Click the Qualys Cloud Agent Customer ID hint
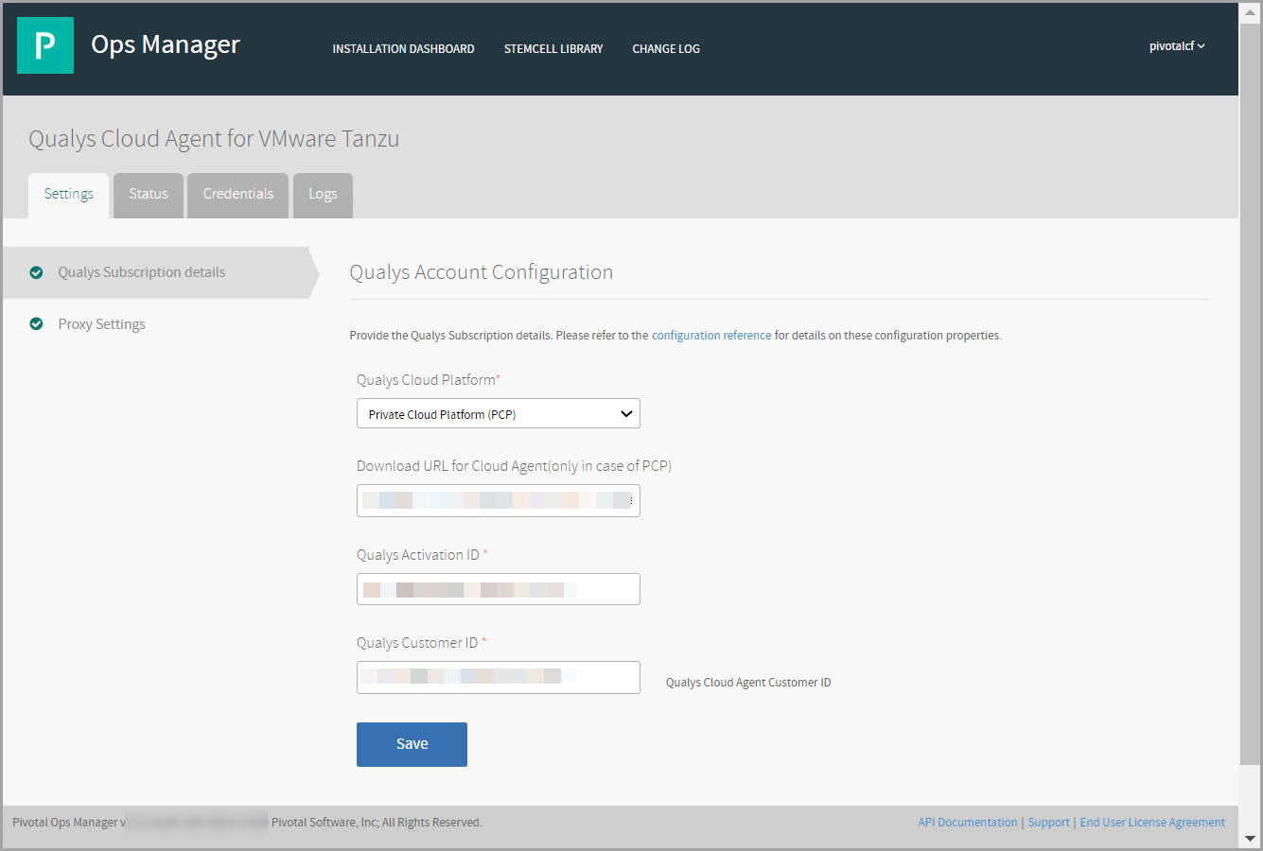This screenshot has width=1263, height=851. [748, 683]
